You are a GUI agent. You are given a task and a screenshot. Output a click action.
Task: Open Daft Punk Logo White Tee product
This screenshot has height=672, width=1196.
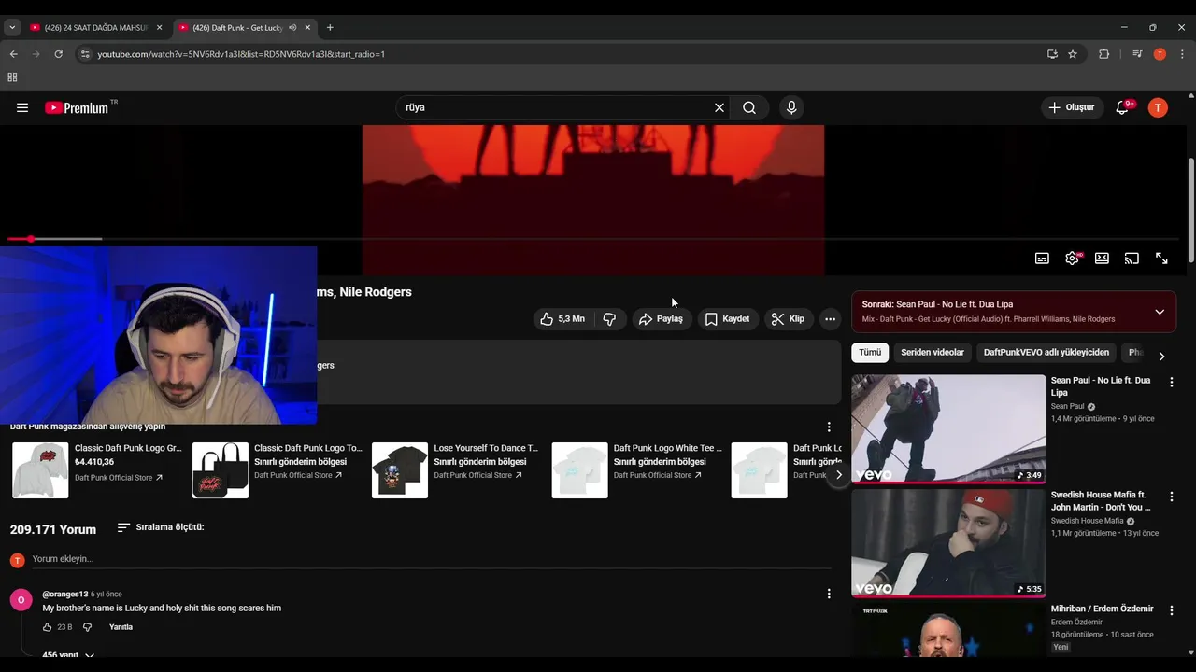point(637,470)
